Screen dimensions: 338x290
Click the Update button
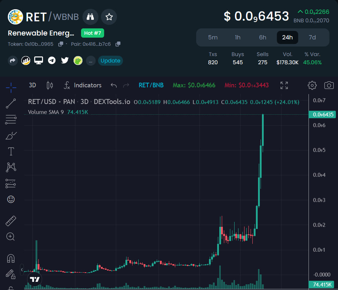[x=111, y=61]
